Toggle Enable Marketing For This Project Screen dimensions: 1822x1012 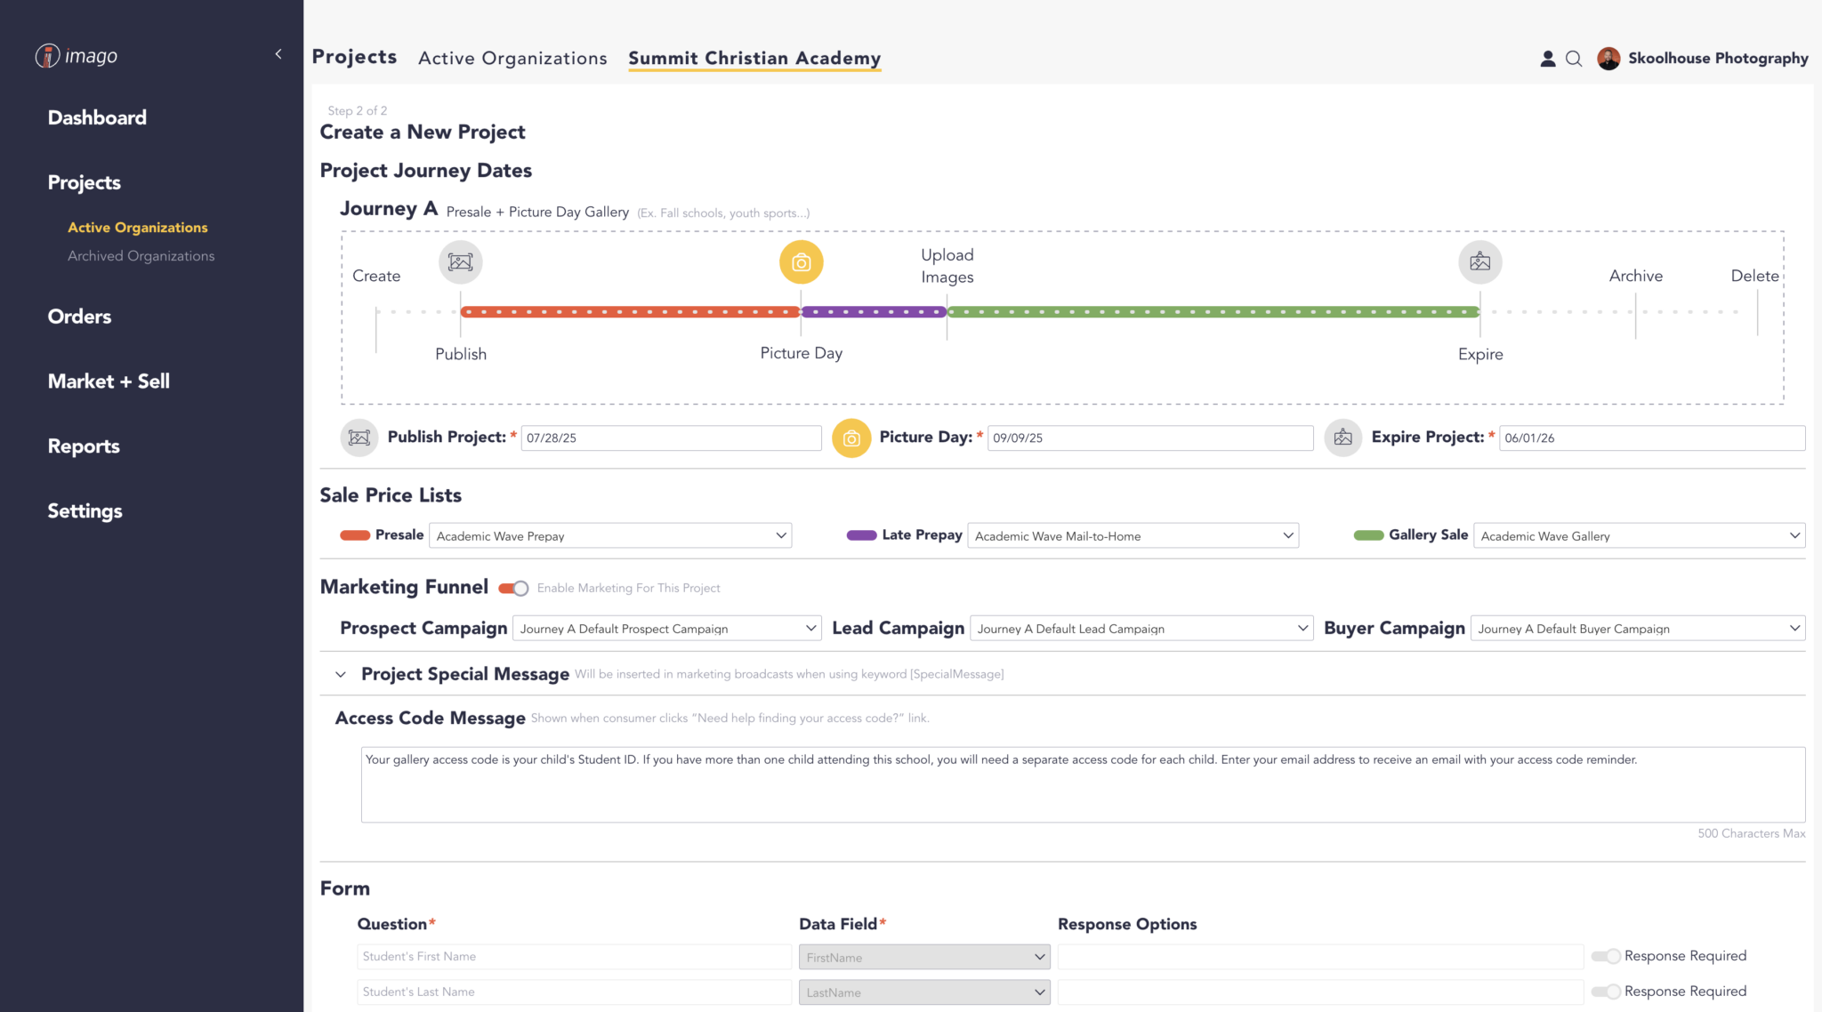coord(514,588)
